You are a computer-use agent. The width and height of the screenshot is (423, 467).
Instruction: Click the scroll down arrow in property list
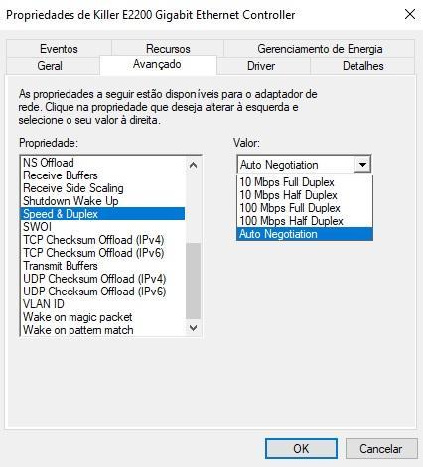[x=193, y=327]
